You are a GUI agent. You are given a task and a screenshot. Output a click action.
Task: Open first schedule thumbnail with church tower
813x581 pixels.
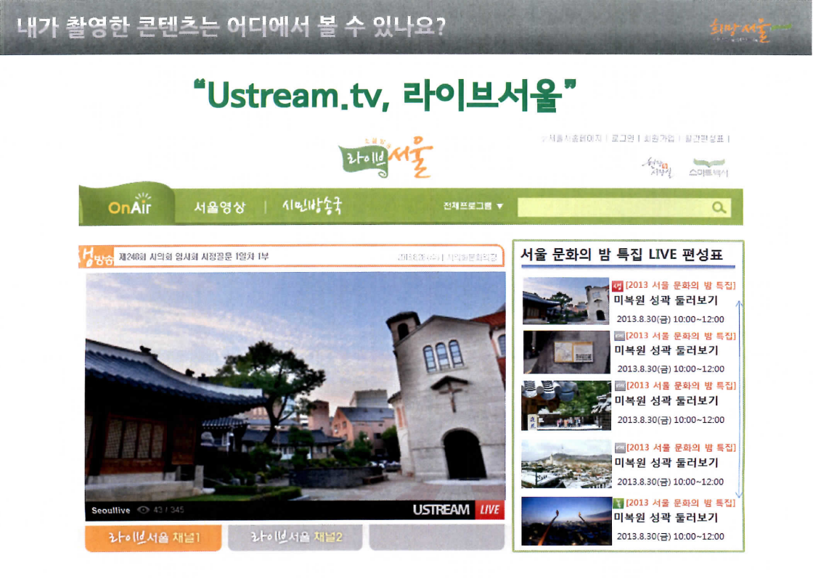(x=565, y=300)
